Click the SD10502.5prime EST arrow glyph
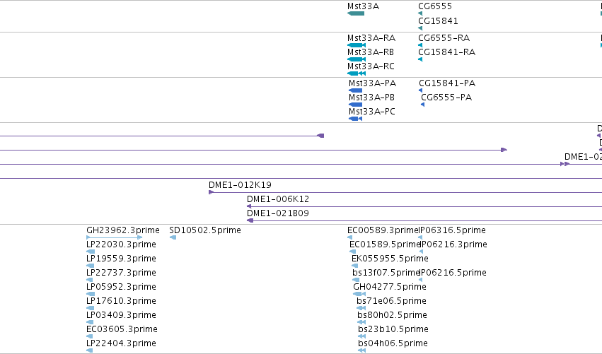The height and width of the screenshot is (354, 602). tap(173, 237)
